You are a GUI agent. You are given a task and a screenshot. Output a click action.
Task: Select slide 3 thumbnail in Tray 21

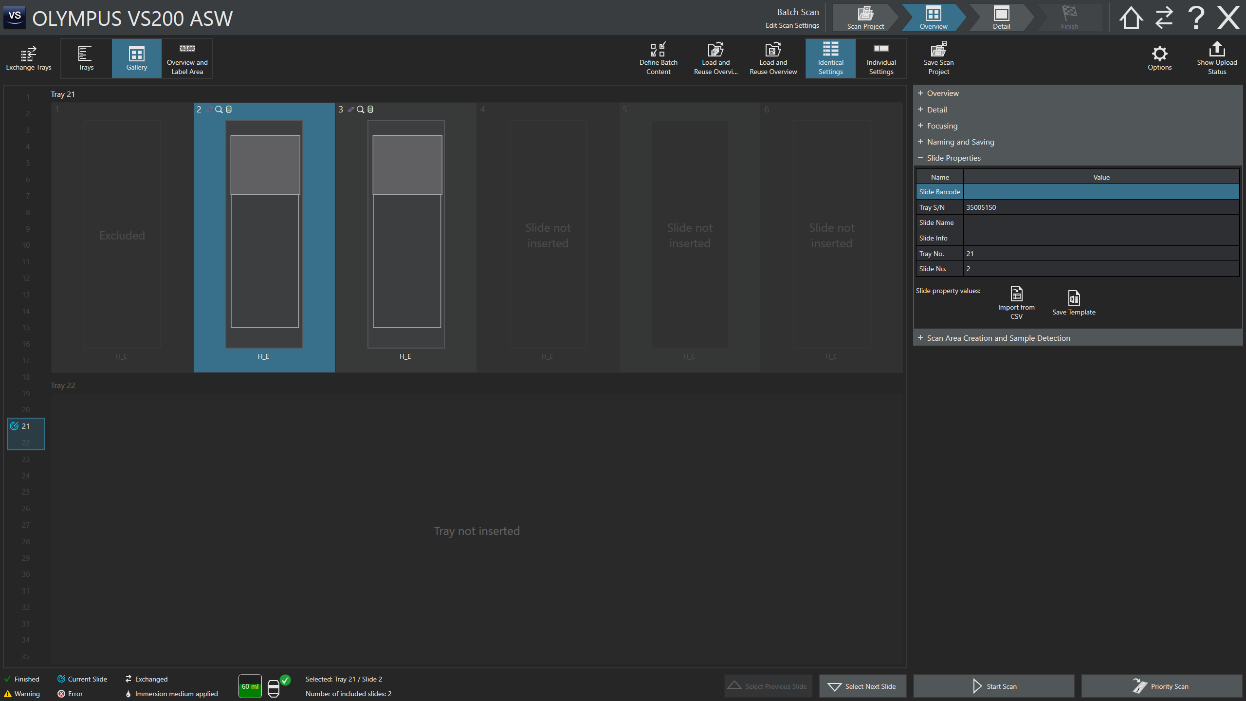point(406,234)
